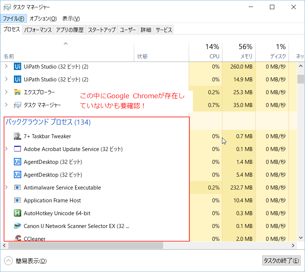Screen dimensions: 305x272
Task: Switch to the パフォーマンス tab
Action: (38, 30)
